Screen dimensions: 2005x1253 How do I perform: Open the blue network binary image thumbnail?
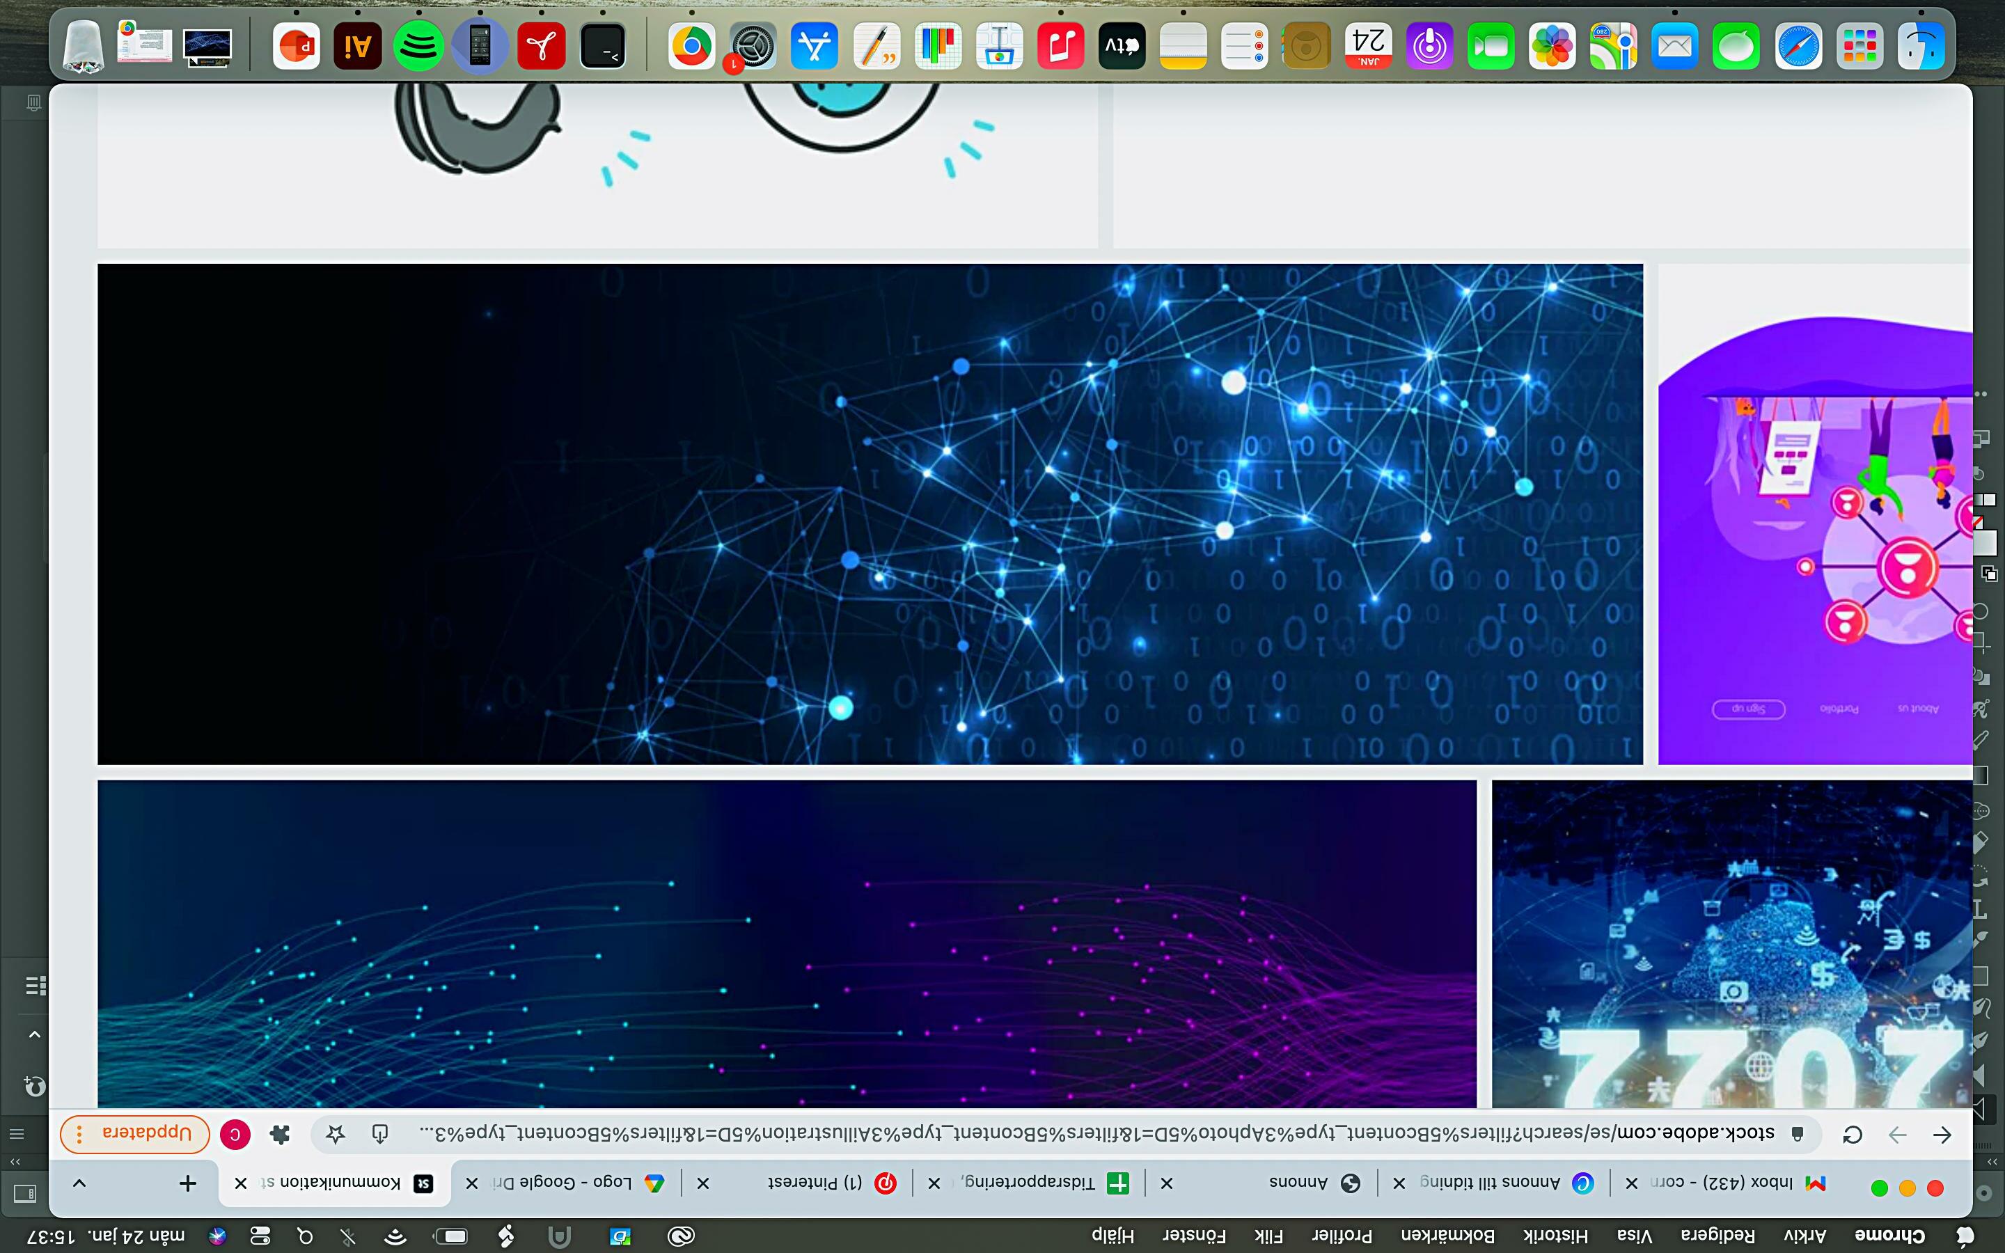pyautogui.click(x=870, y=514)
